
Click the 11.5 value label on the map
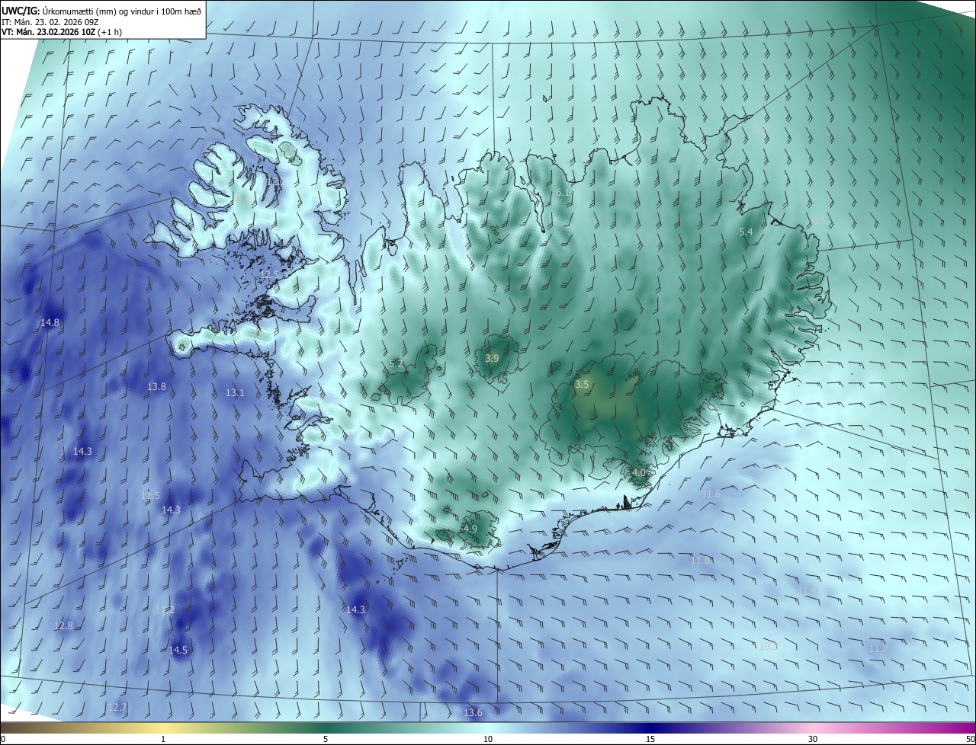click(x=150, y=496)
